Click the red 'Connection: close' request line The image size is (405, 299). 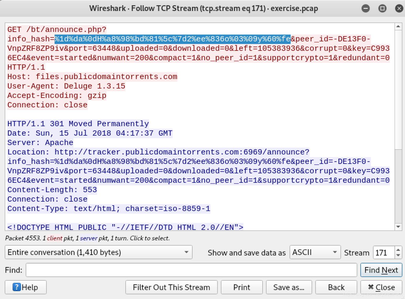(47, 105)
